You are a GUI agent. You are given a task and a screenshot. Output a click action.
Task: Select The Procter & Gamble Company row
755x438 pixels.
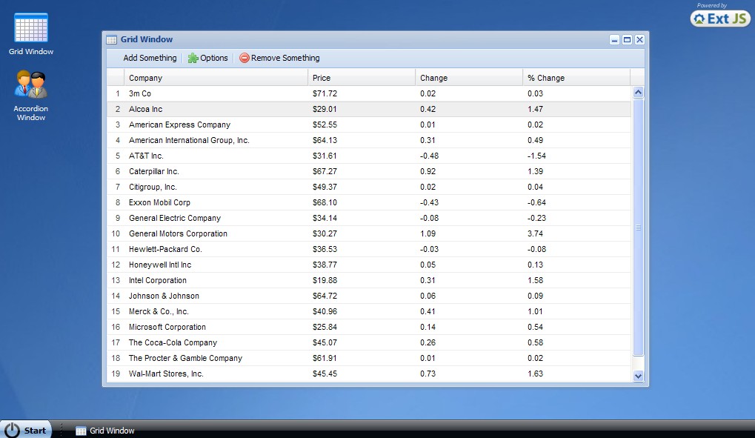tap(369, 358)
